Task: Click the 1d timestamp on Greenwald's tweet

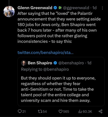Action: click(94, 8)
